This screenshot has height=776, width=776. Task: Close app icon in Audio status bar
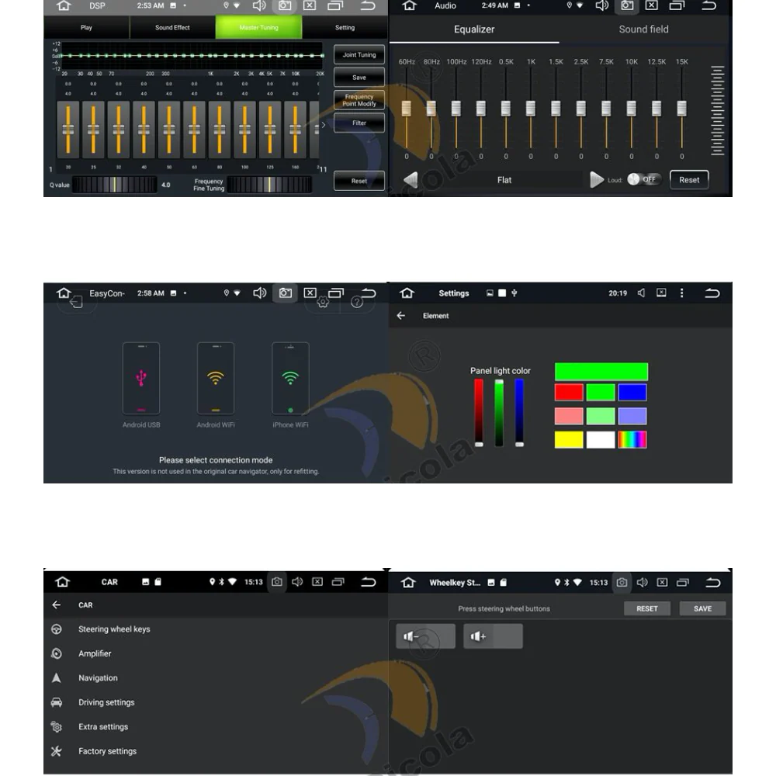(652, 5)
